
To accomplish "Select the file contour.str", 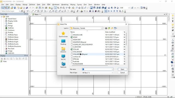I will click(77, 57).
